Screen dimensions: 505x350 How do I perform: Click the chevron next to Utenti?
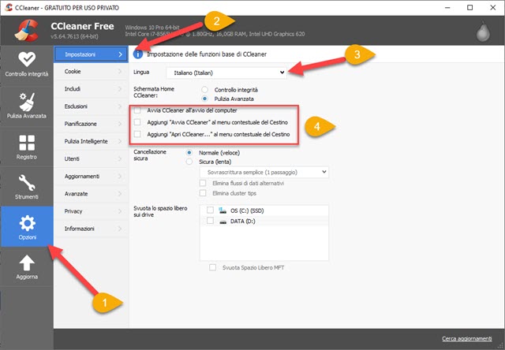[x=120, y=159]
